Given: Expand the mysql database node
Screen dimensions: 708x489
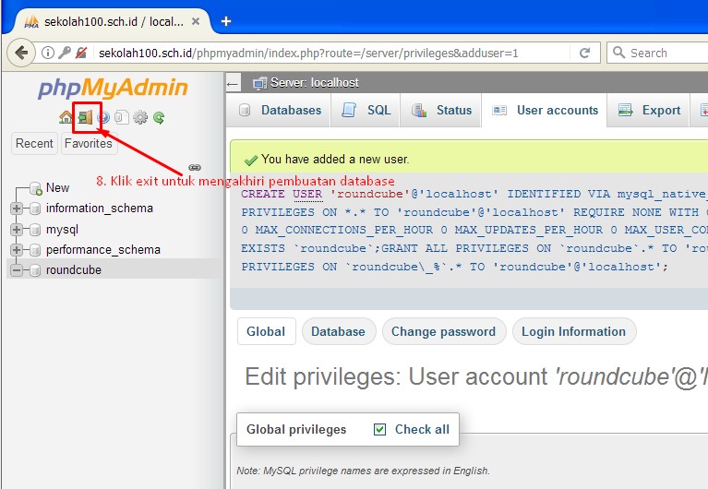Looking at the screenshot, I should point(17,229).
